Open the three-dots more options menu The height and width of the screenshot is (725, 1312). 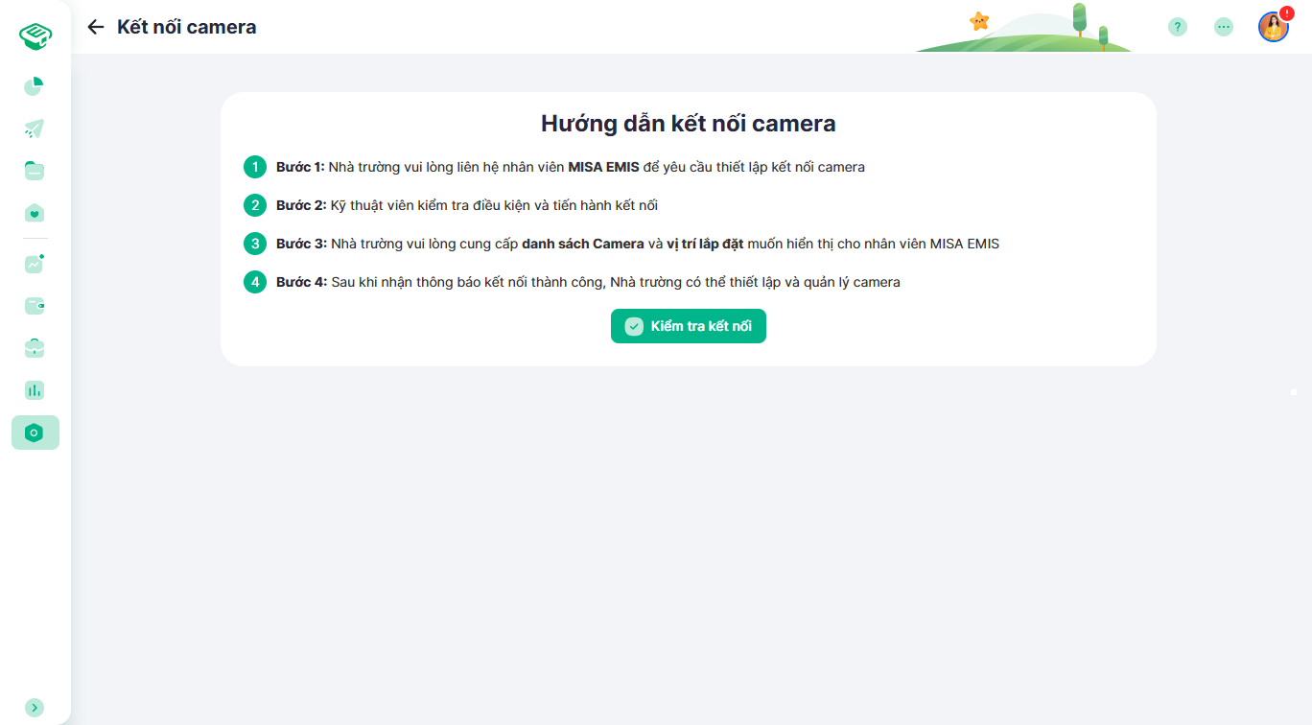click(x=1223, y=27)
